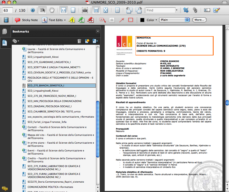Select the Hand tool
The height and width of the screenshot is (192, 229).
click(x=52, y=10)
